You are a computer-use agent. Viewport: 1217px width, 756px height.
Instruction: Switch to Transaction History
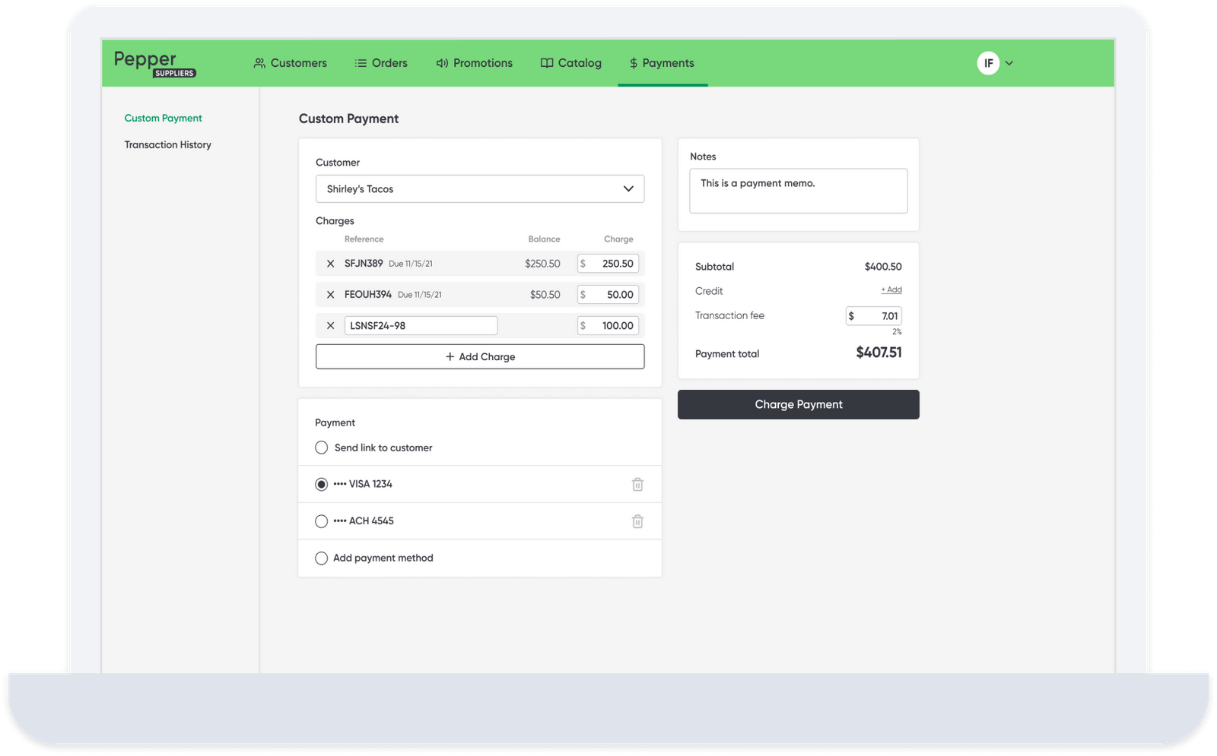point(167,144)
